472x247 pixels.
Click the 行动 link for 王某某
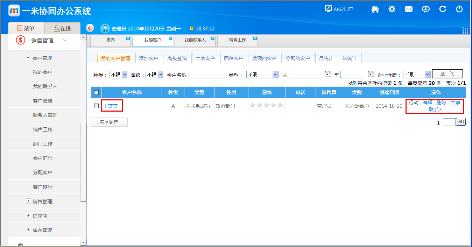[x=414, y=103]
